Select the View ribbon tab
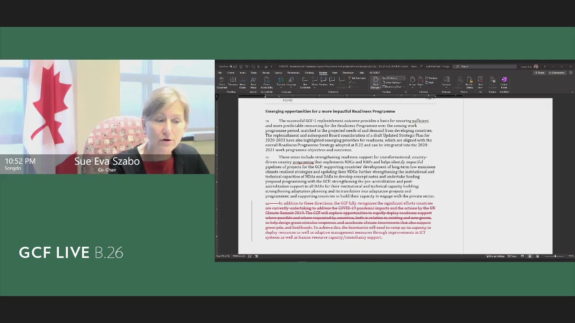Screen dimensions: 575x323 pyautogui.click(x=335, y=73)
